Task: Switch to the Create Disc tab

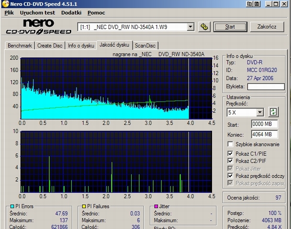Action: point(50,45)
